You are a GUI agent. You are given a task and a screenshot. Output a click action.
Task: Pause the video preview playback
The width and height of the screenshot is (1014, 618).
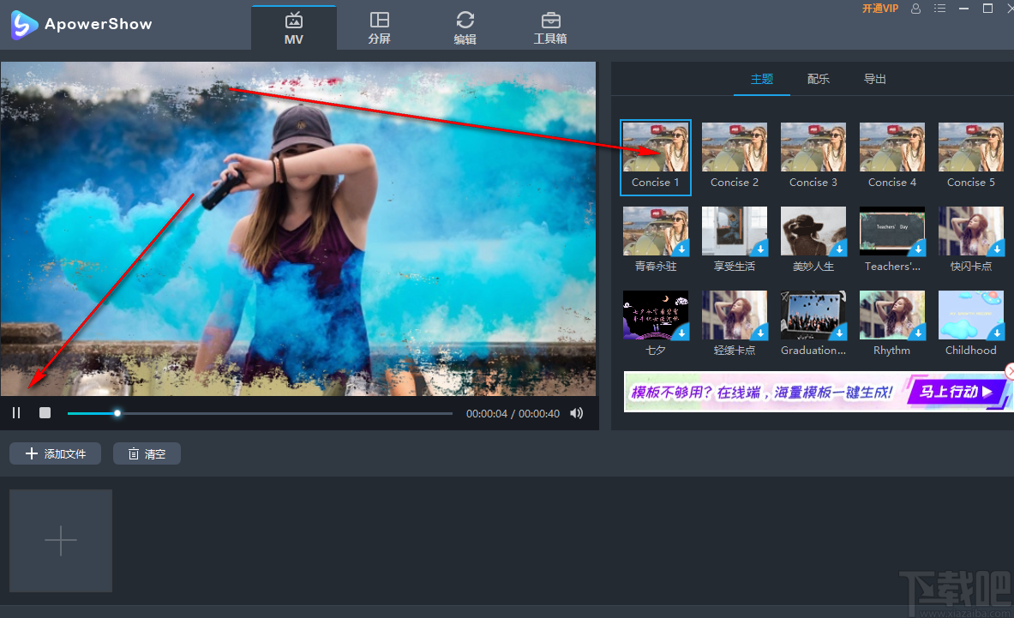coord(16,413)
